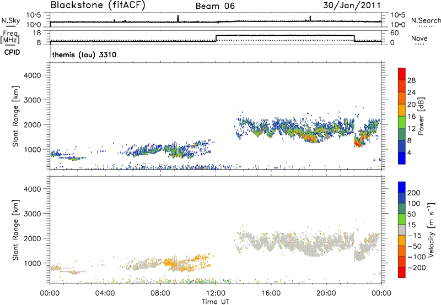Click the light green segment of power color bar
This screenshot has width=441, height=305.
(402, 122)
